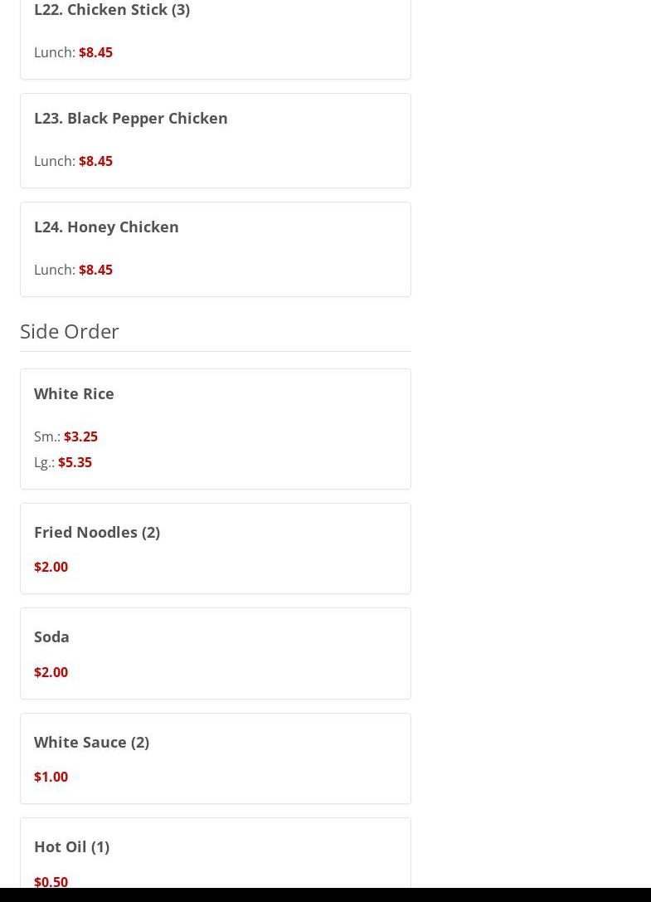Click the Side Order section heading

[70, 330]
